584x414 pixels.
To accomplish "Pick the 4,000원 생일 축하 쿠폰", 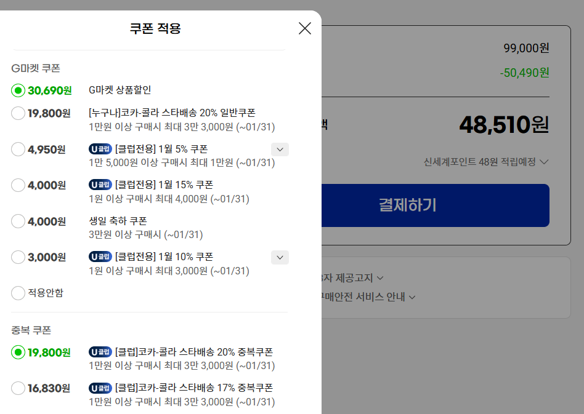I will coord(18,221).
